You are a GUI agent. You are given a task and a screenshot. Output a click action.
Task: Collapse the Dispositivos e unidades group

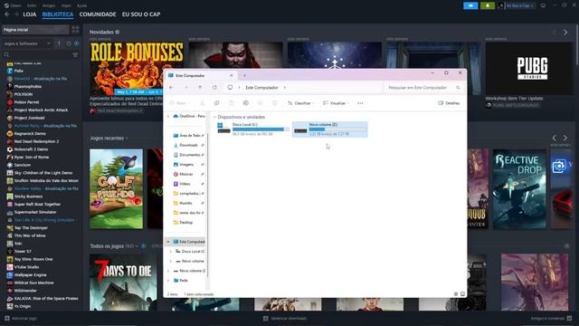pos(214,117)
